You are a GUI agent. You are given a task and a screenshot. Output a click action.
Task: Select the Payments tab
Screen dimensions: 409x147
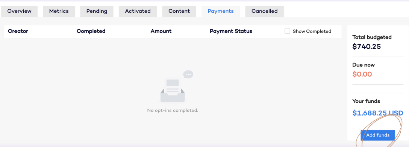[x=221, y=11]
